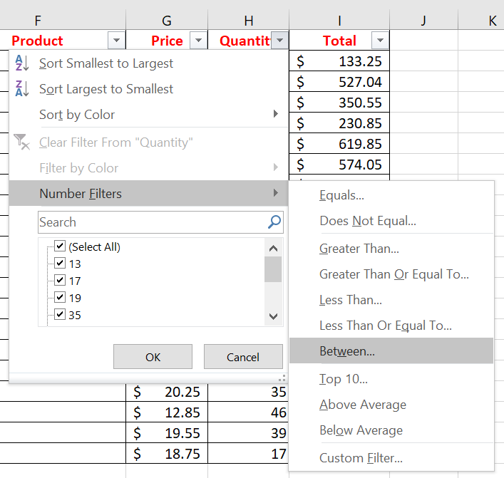Screen dimensions: 504x478
Task: Click the Clear Filter funnel icon
Action: pos(22,142)
